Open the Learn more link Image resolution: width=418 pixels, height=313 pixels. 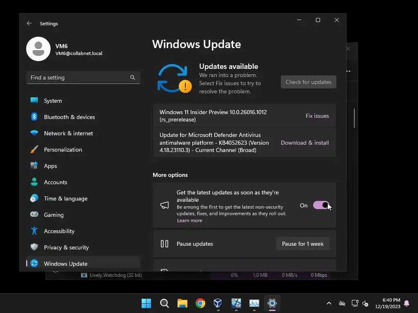(189, 220)
